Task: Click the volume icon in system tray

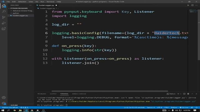Action: pyautogui.click(x=176, y=110)
